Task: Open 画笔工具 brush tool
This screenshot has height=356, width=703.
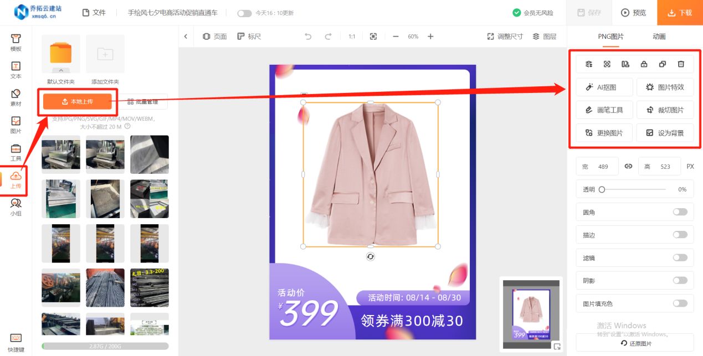Action: (604, 110)
